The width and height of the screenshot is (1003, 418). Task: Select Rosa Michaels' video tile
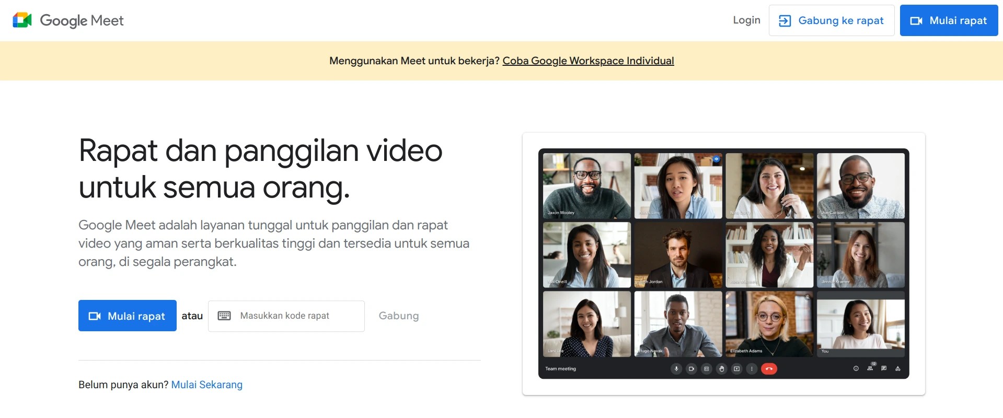tap(769, 255)
